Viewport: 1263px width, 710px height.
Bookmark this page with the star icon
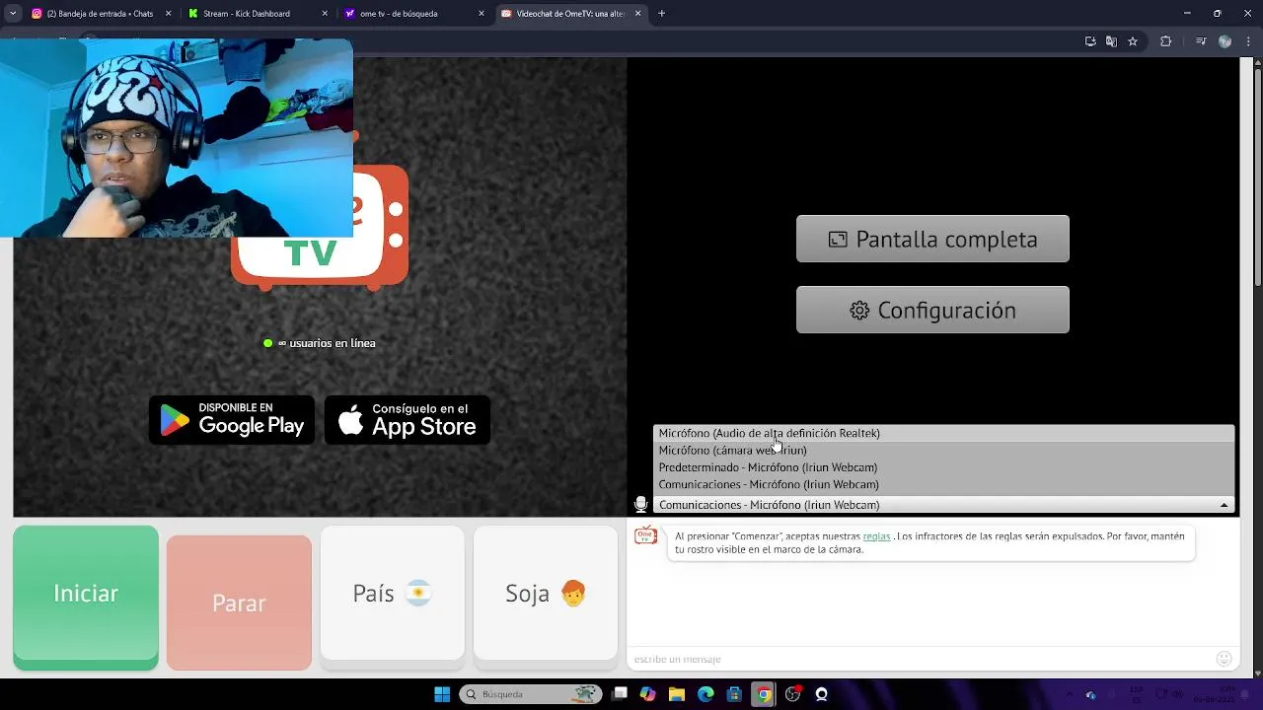1133,41
